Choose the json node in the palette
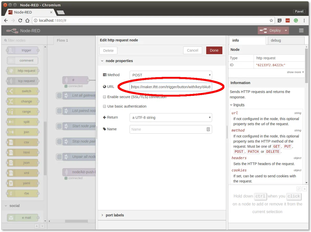 tap(23, 163)
